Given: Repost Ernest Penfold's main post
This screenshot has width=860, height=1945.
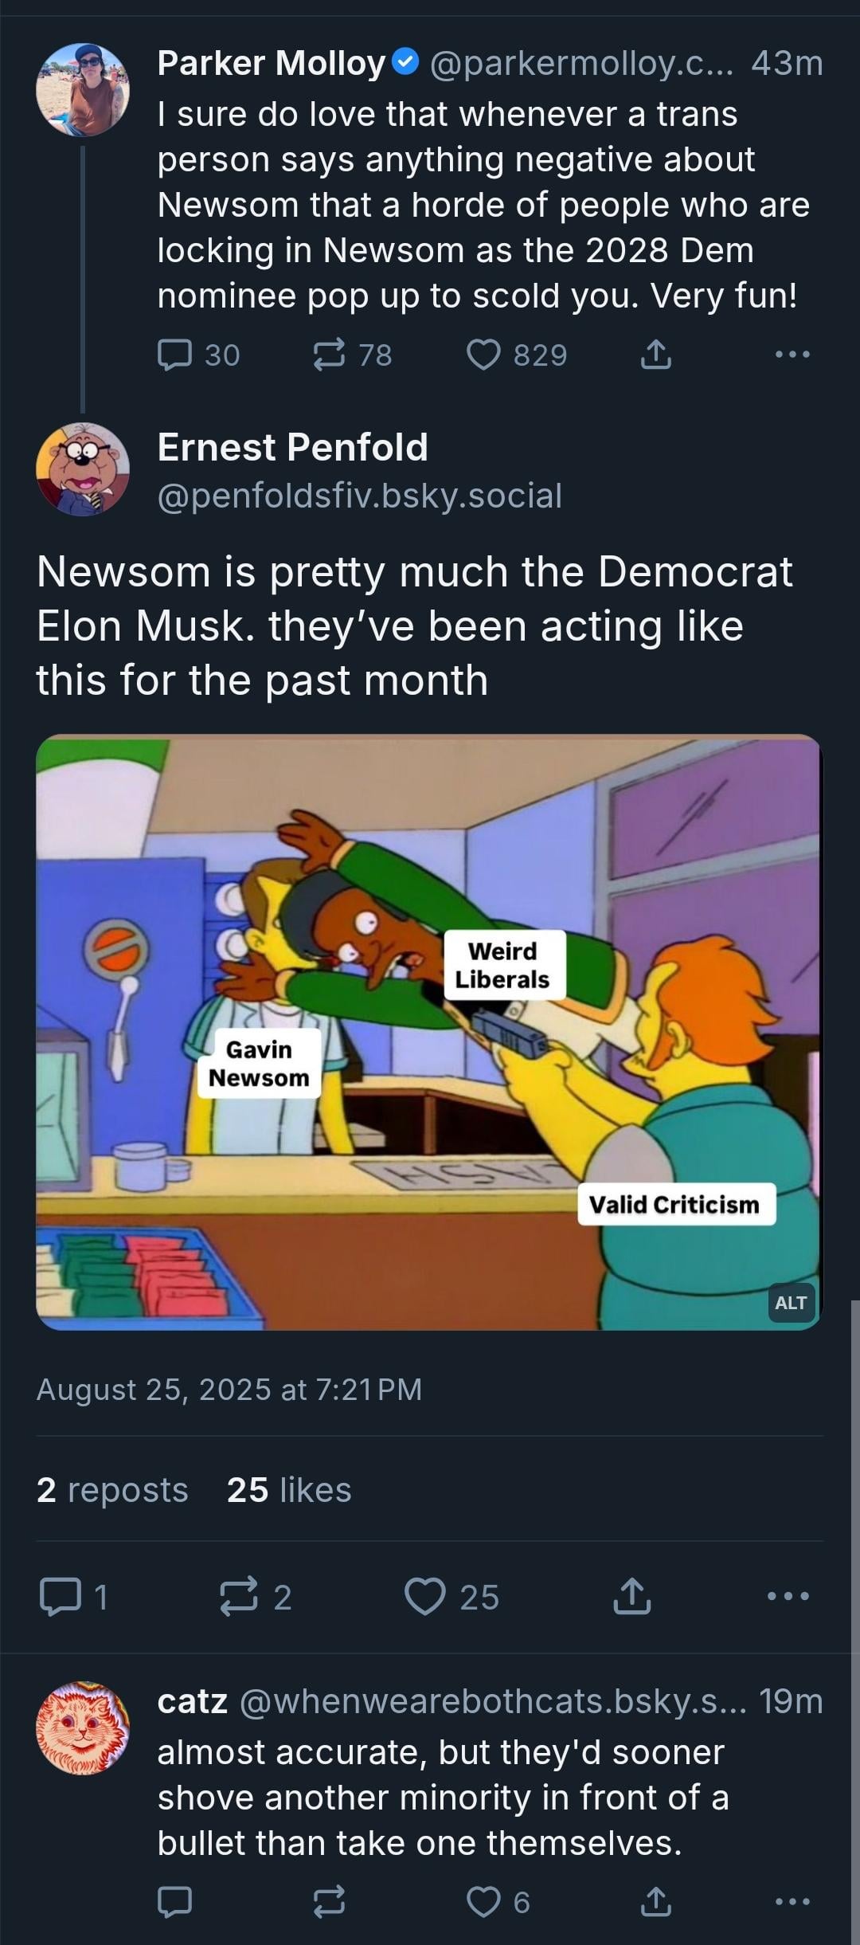Looking at the screenshot, I should pos(256,1597).
